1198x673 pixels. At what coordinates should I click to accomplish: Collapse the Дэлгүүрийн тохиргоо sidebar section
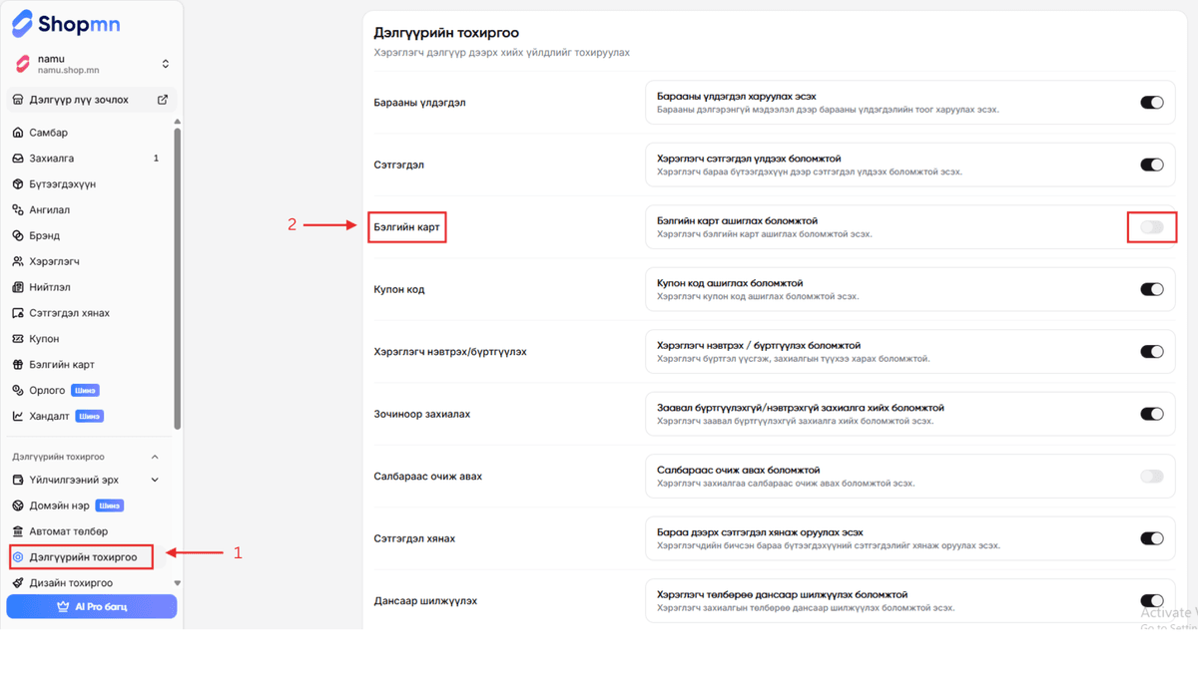(x=155, y=457)
